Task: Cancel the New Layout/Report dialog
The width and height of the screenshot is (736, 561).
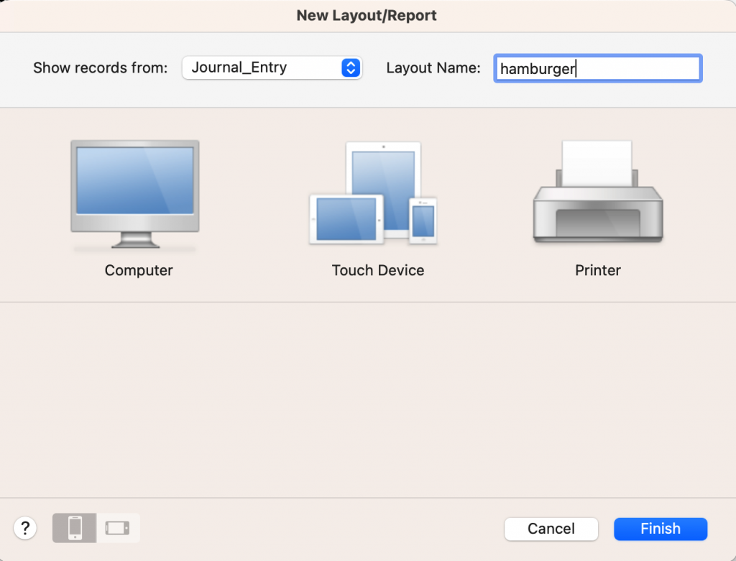Action: pyautogui.click(x=551, y=529)
